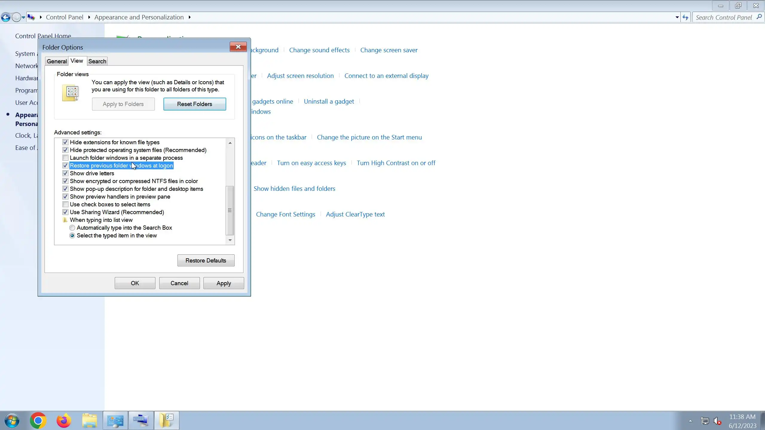Click the refresh button in address bar
This screenshot has height=430, width=765.
685,17
